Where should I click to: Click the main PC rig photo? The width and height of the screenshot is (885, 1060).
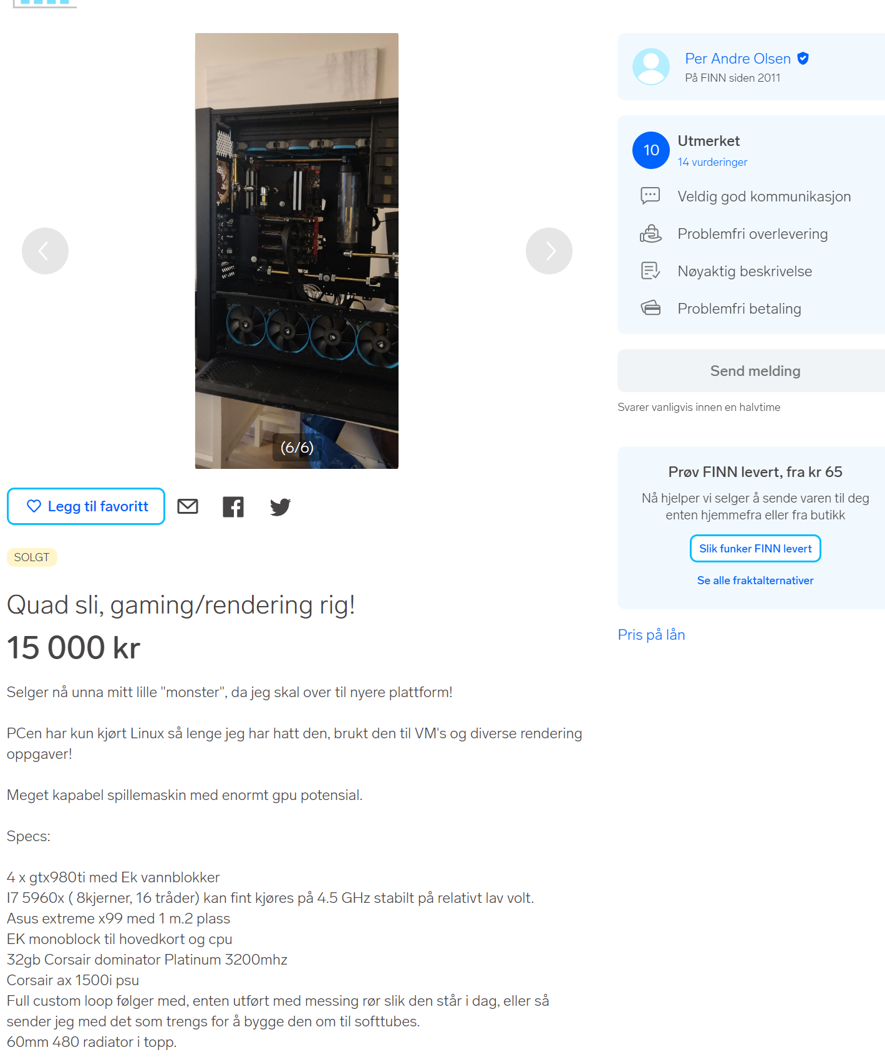[297, 251]
